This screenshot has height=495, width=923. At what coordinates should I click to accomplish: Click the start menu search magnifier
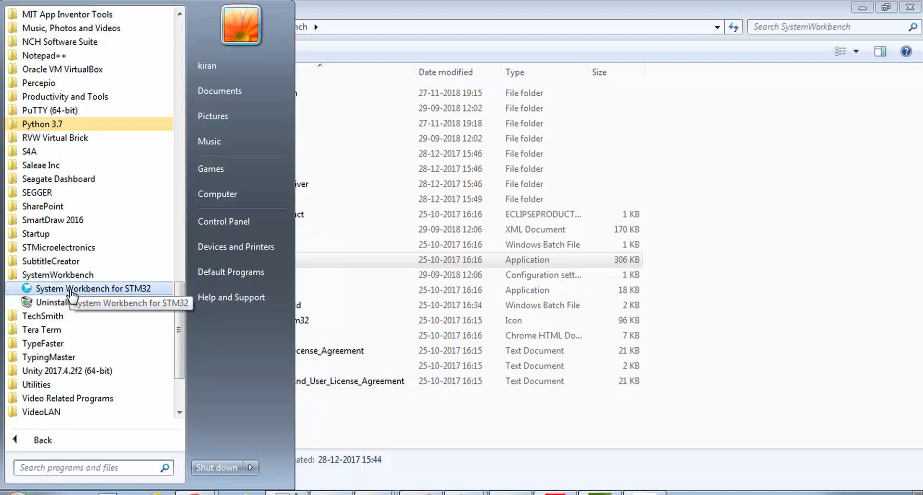pos(165,468)
